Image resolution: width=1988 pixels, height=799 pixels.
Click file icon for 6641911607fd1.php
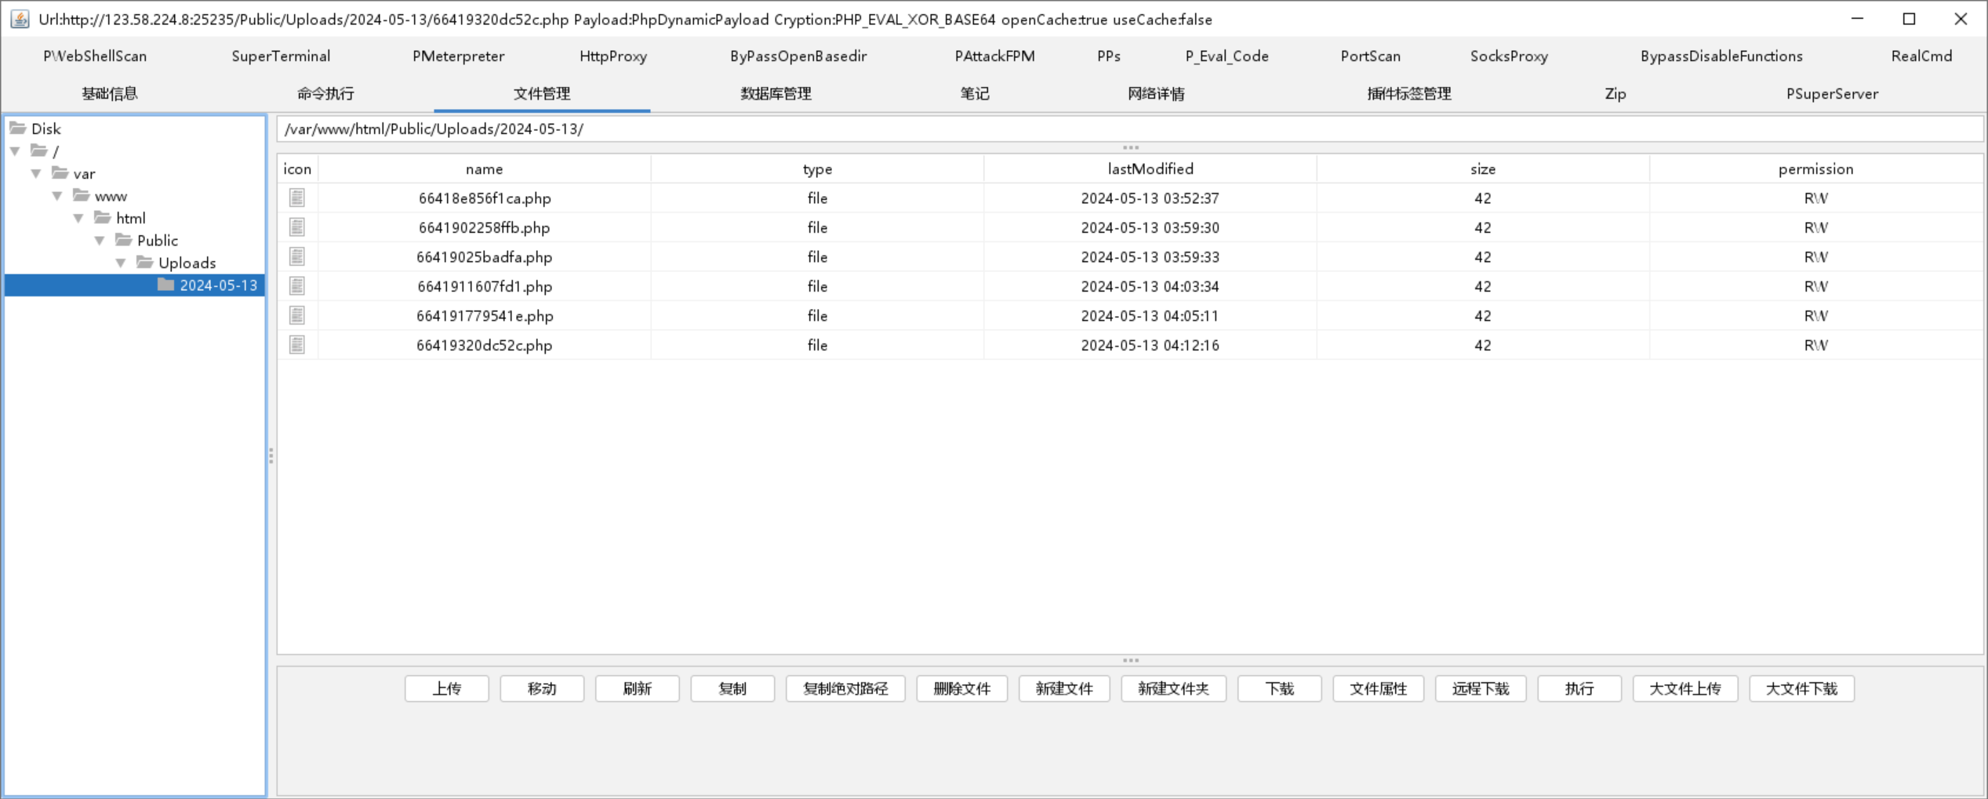(x=296, y=286)
